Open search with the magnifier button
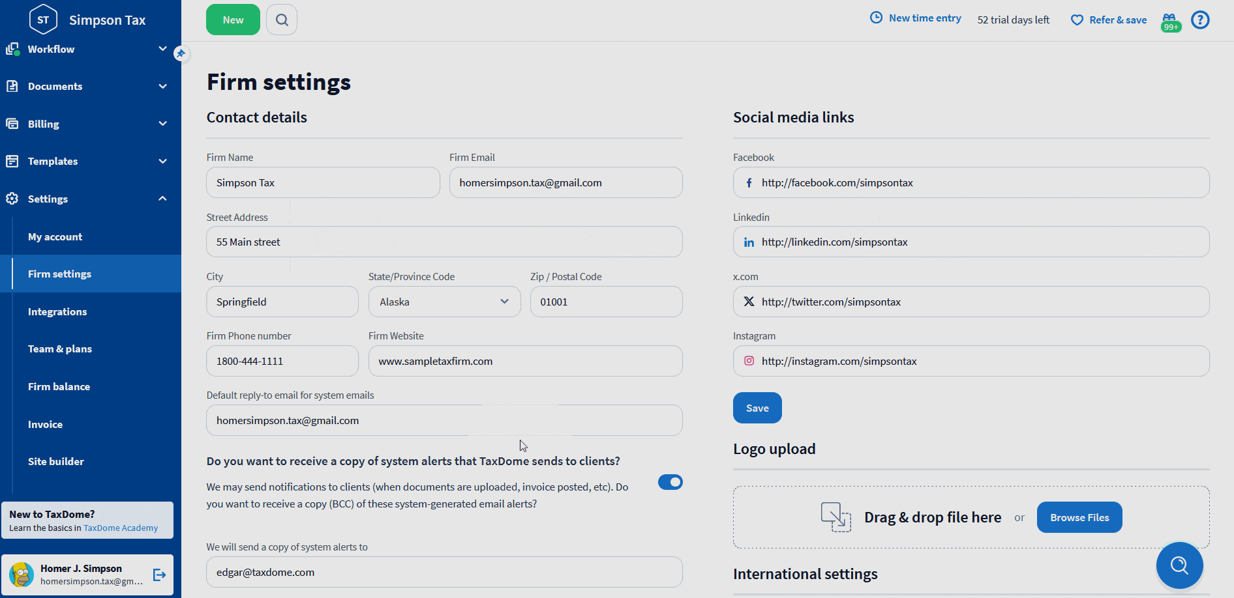1234x598 pixels. click(x=282, y=20)
